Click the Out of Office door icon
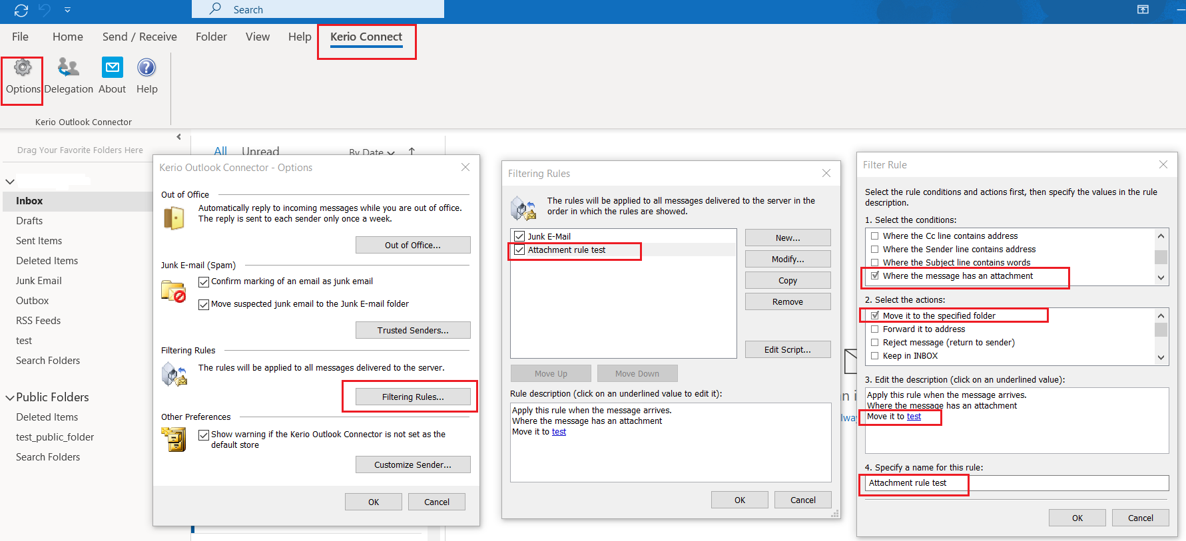The height and width of the screenshot is (541, 1186). click(x=174, y=218)
